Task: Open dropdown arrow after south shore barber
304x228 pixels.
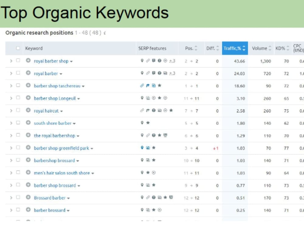Action: pyautogui.click(x=74, y=124)
